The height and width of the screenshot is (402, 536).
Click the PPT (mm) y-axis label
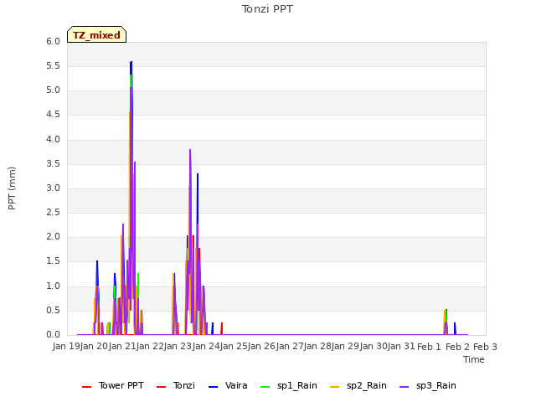click(12, 188)
